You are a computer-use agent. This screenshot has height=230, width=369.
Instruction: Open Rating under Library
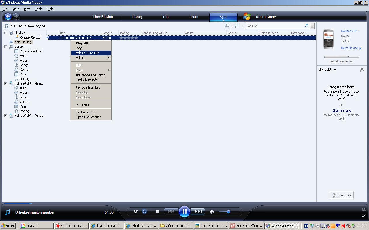[x=25, y=79]
